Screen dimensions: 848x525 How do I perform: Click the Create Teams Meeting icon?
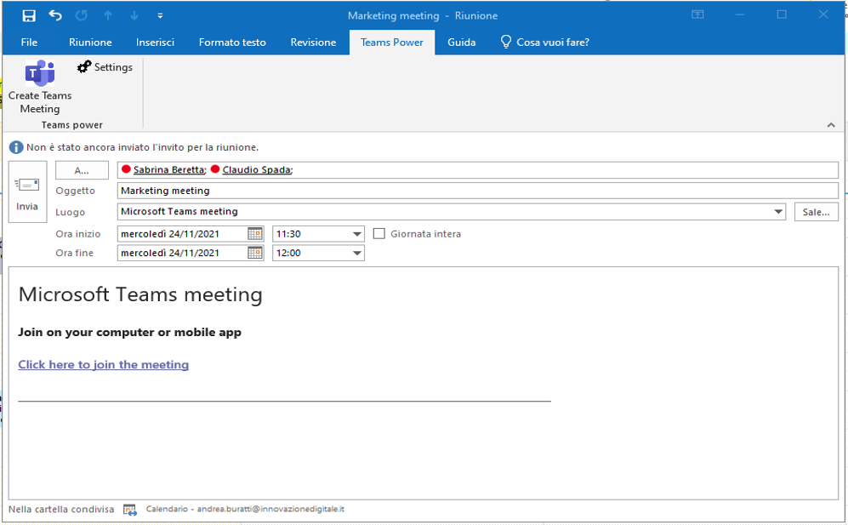coord(39,74)
